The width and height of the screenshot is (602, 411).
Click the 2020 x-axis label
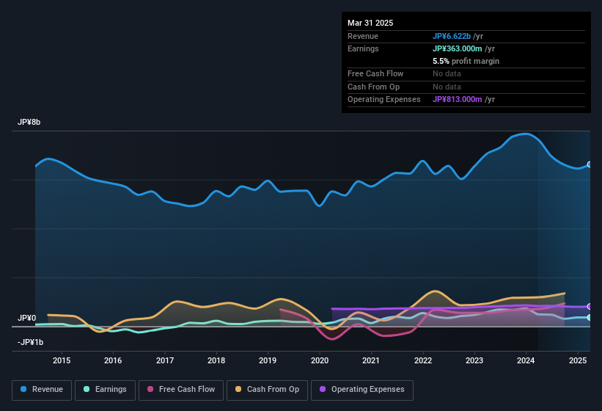[x=320, y=360]
